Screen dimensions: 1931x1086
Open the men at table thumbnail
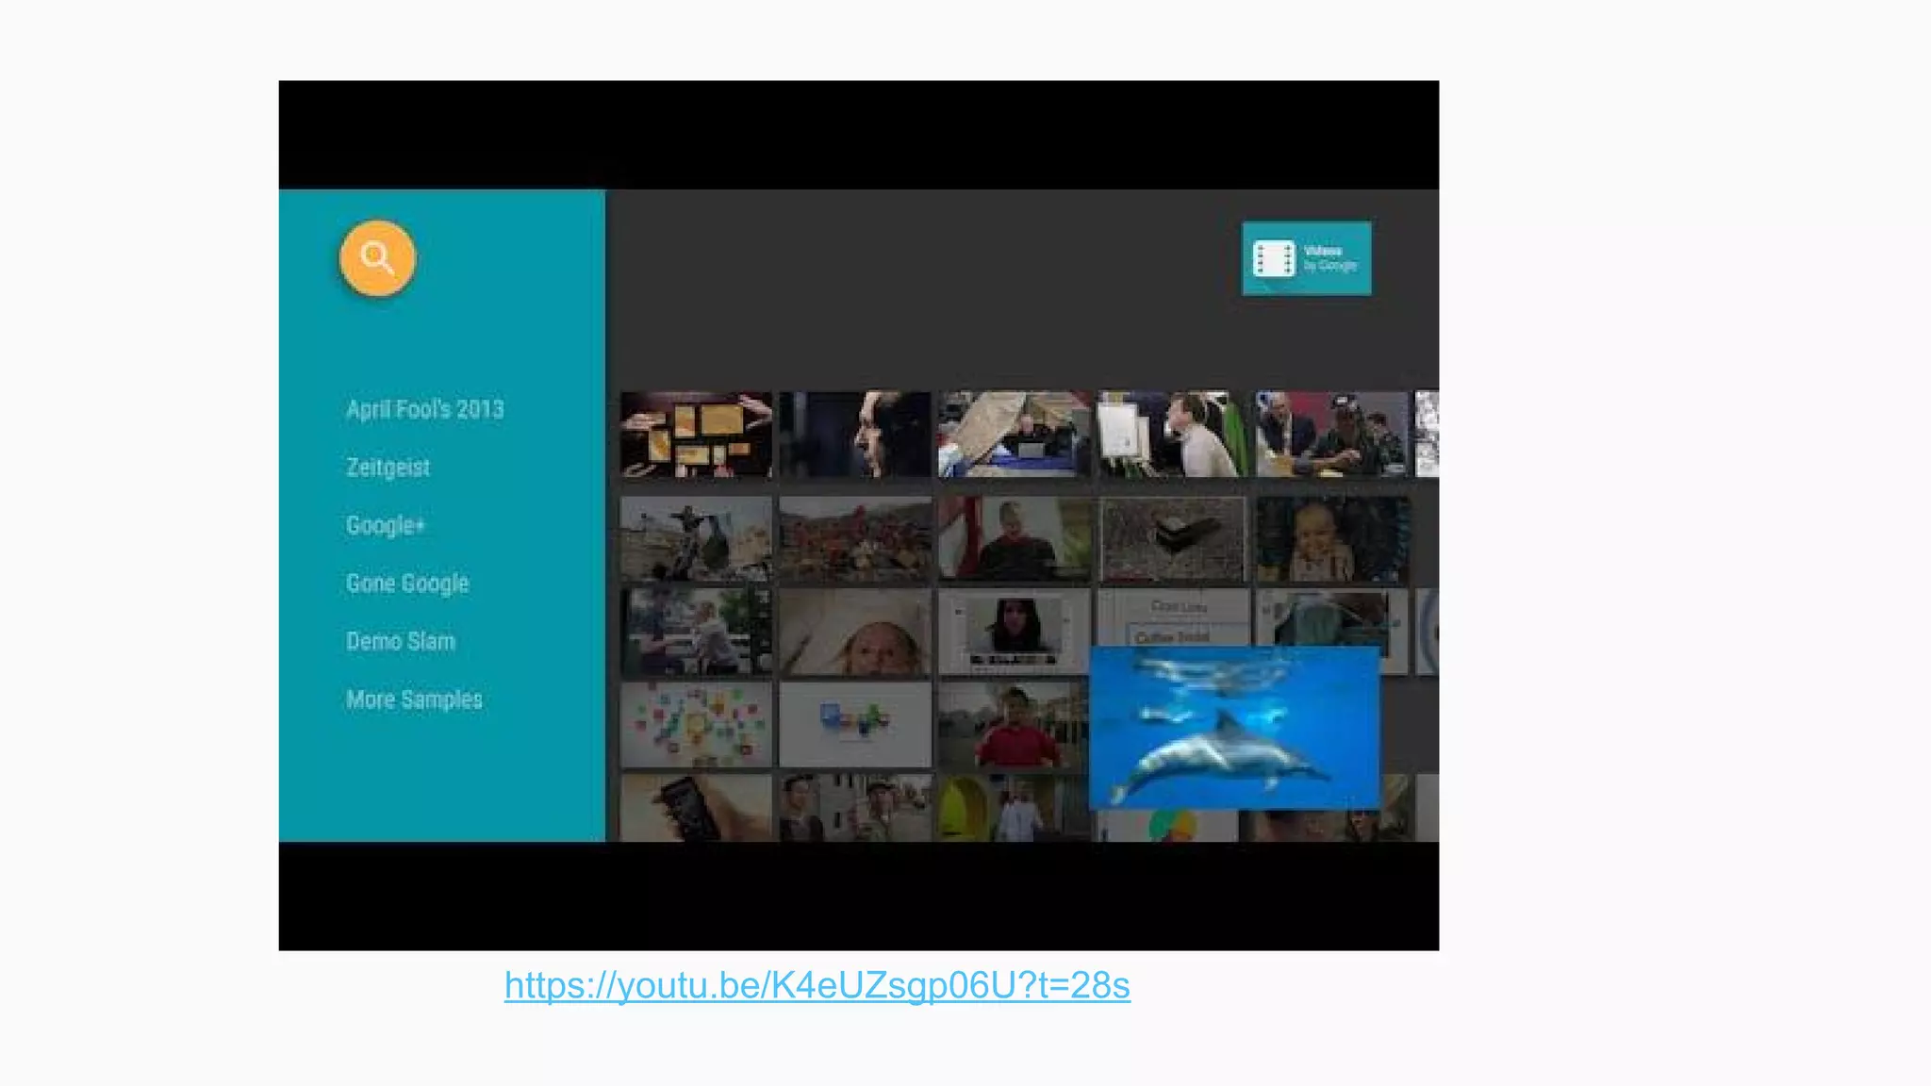coord(1330,435)
